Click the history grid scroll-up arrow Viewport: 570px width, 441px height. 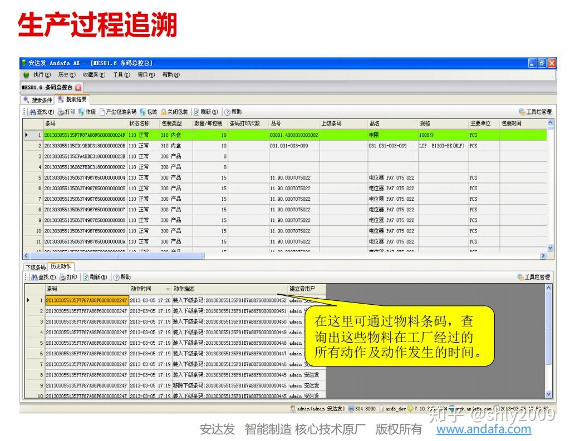coord(548,288)
